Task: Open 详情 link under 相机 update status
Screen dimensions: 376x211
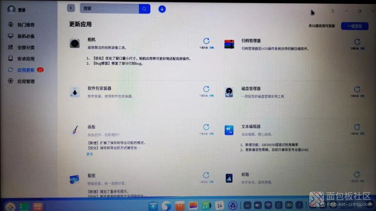Action: coord(211,48)
